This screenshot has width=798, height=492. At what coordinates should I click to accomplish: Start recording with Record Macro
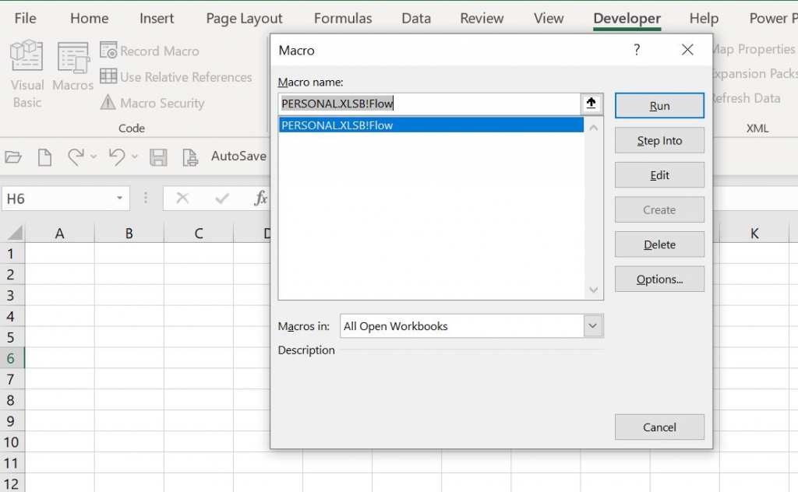pos(150,51)
